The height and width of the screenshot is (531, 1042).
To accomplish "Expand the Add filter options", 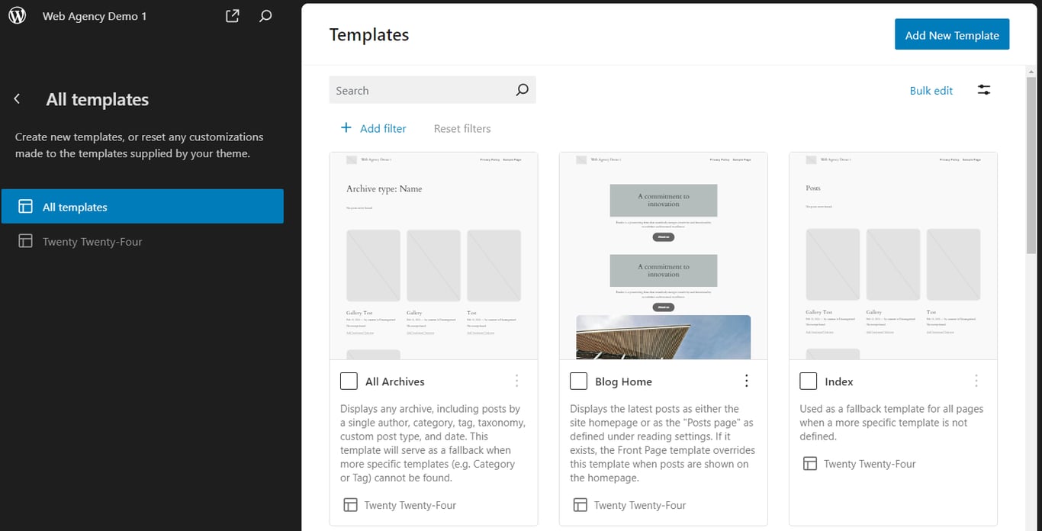I will pyautogui.click(x=373, y=128).
